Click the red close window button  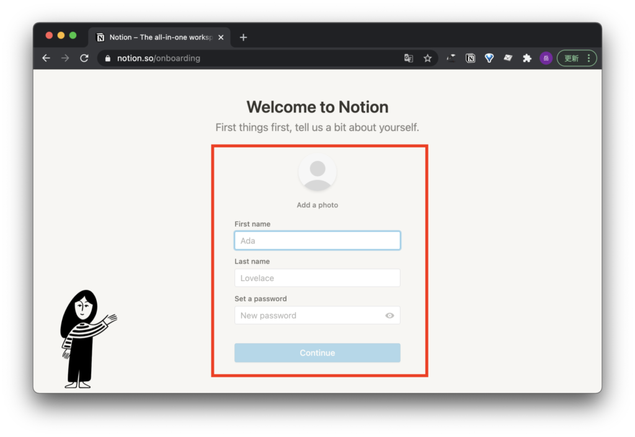pos(49,35)
